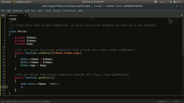The height and width of the screenshot is (103, 184).
Task: Click the 'getDetail' function name
Action: click(x=45, y=78)
